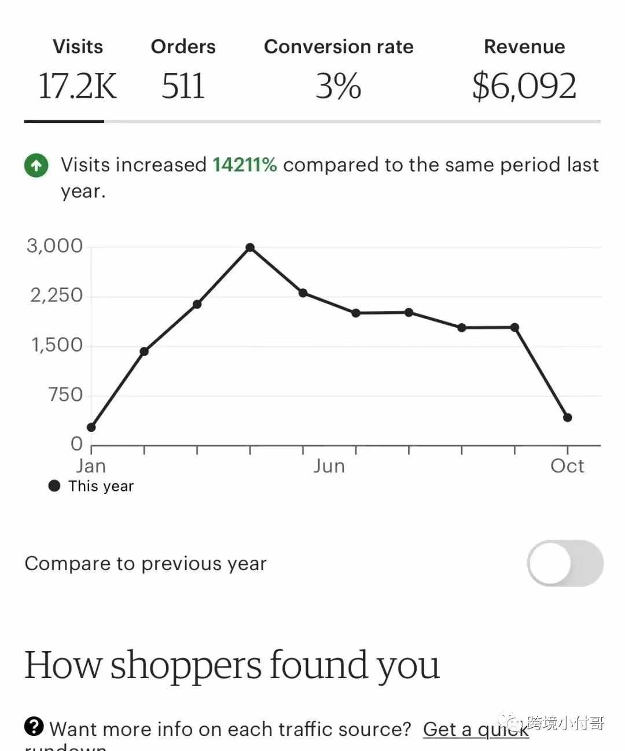Click the 17.2K visits value
The width and height of the screenshot is (625, 751).
pos(78,86)
